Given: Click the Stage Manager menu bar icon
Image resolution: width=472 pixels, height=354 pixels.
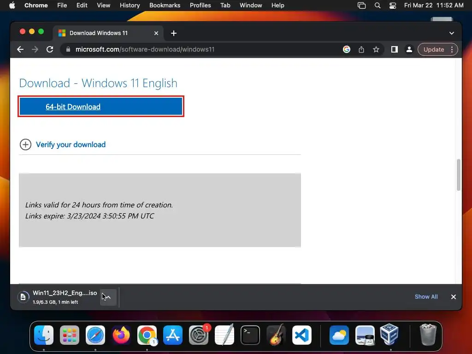Looking at the screenshot, I should point(361,6).
